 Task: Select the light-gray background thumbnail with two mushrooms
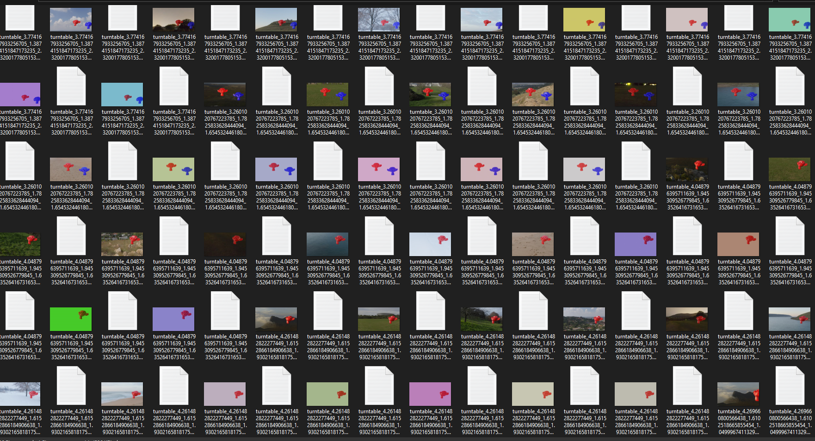(585, 169)
